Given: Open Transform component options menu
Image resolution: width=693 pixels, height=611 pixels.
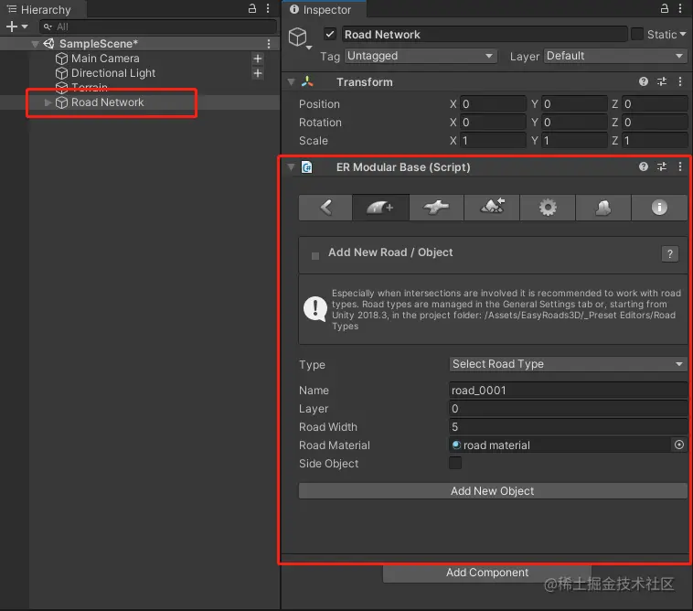Looking at the screenshot, I should click(x=679, y=81).
